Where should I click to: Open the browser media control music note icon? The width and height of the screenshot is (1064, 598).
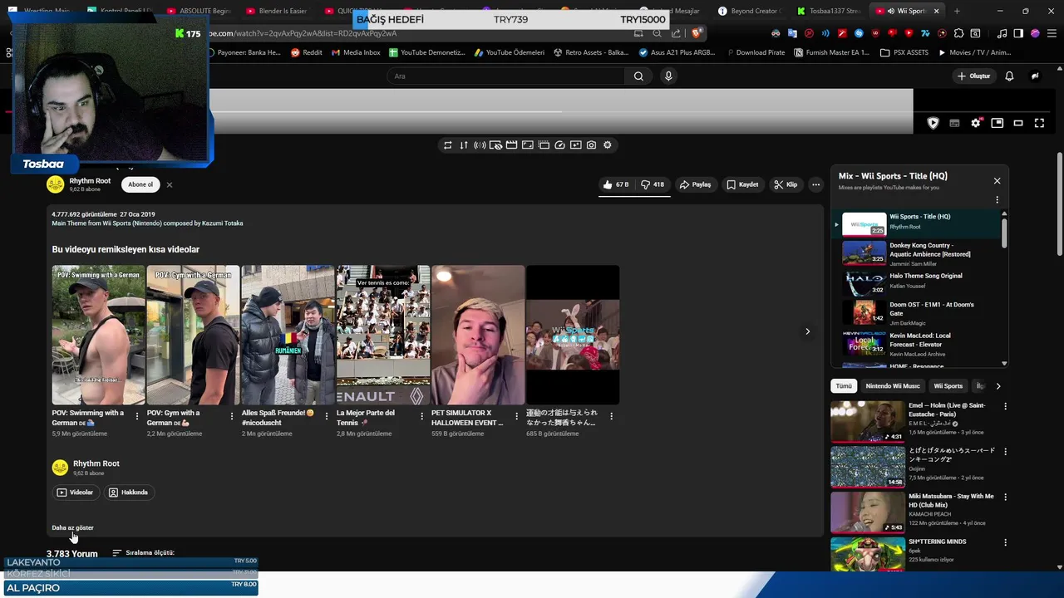(1003, 33)
